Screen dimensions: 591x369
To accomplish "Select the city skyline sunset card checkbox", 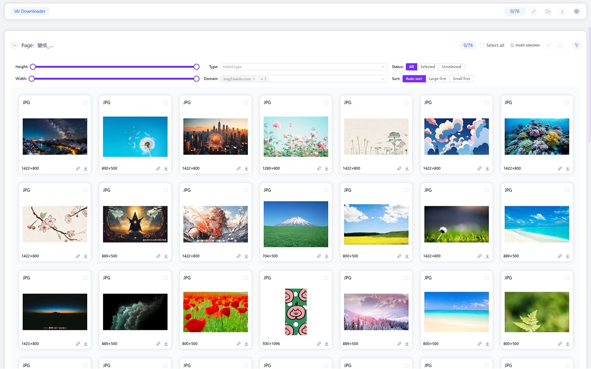I will 246,102.
